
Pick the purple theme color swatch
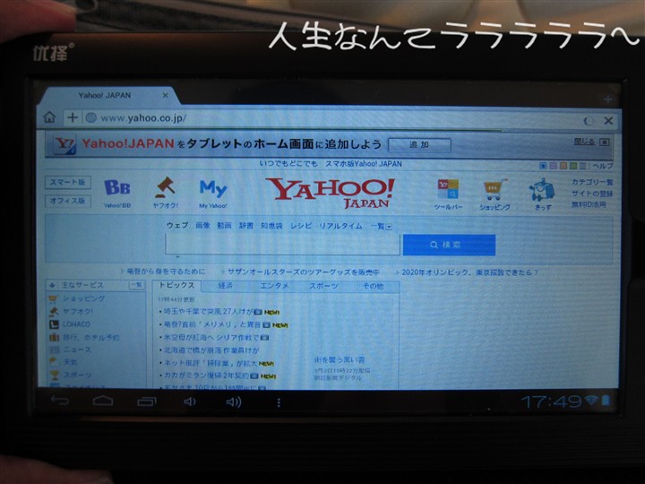(554, 166)
